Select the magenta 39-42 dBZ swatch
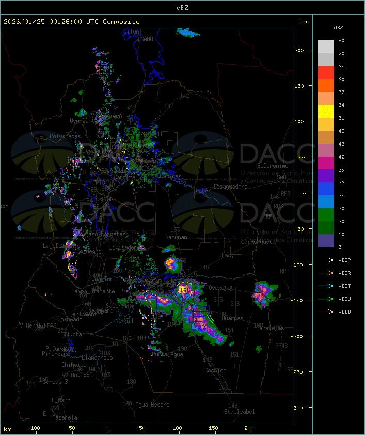 326,163
